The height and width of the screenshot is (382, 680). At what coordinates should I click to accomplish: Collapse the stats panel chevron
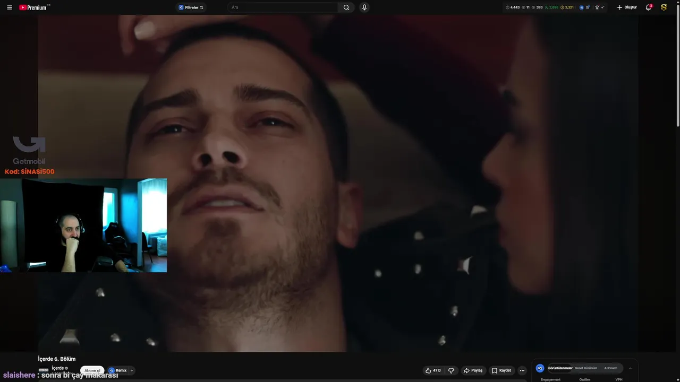[631, 368]
